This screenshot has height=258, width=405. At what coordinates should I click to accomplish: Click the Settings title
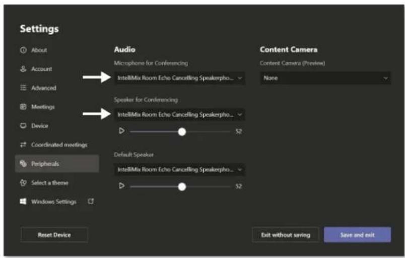pos(39,29)
